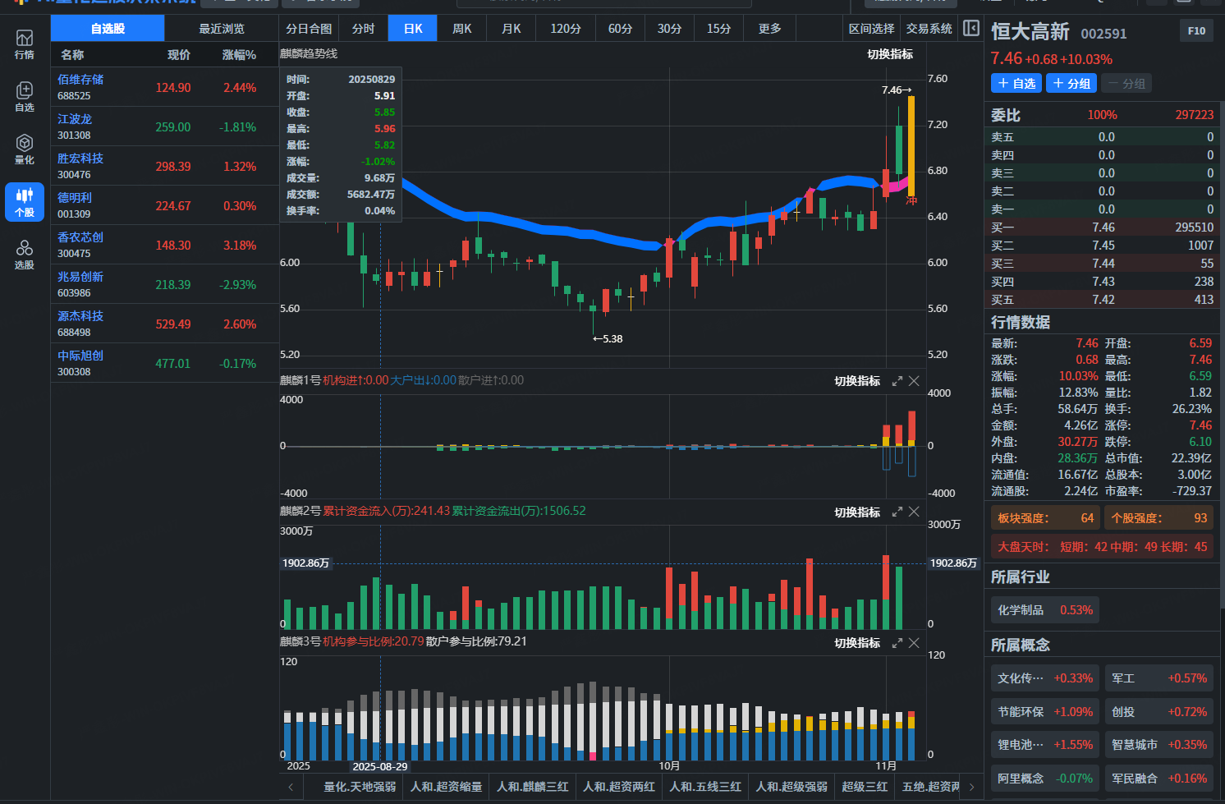The height and width of the screenshot is (804, 1225).
Task: Select 胜宏科技 in the watchlist
Action: click(165, 166)
